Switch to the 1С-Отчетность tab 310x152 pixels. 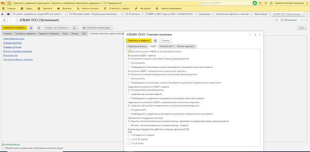click(133, 14)
